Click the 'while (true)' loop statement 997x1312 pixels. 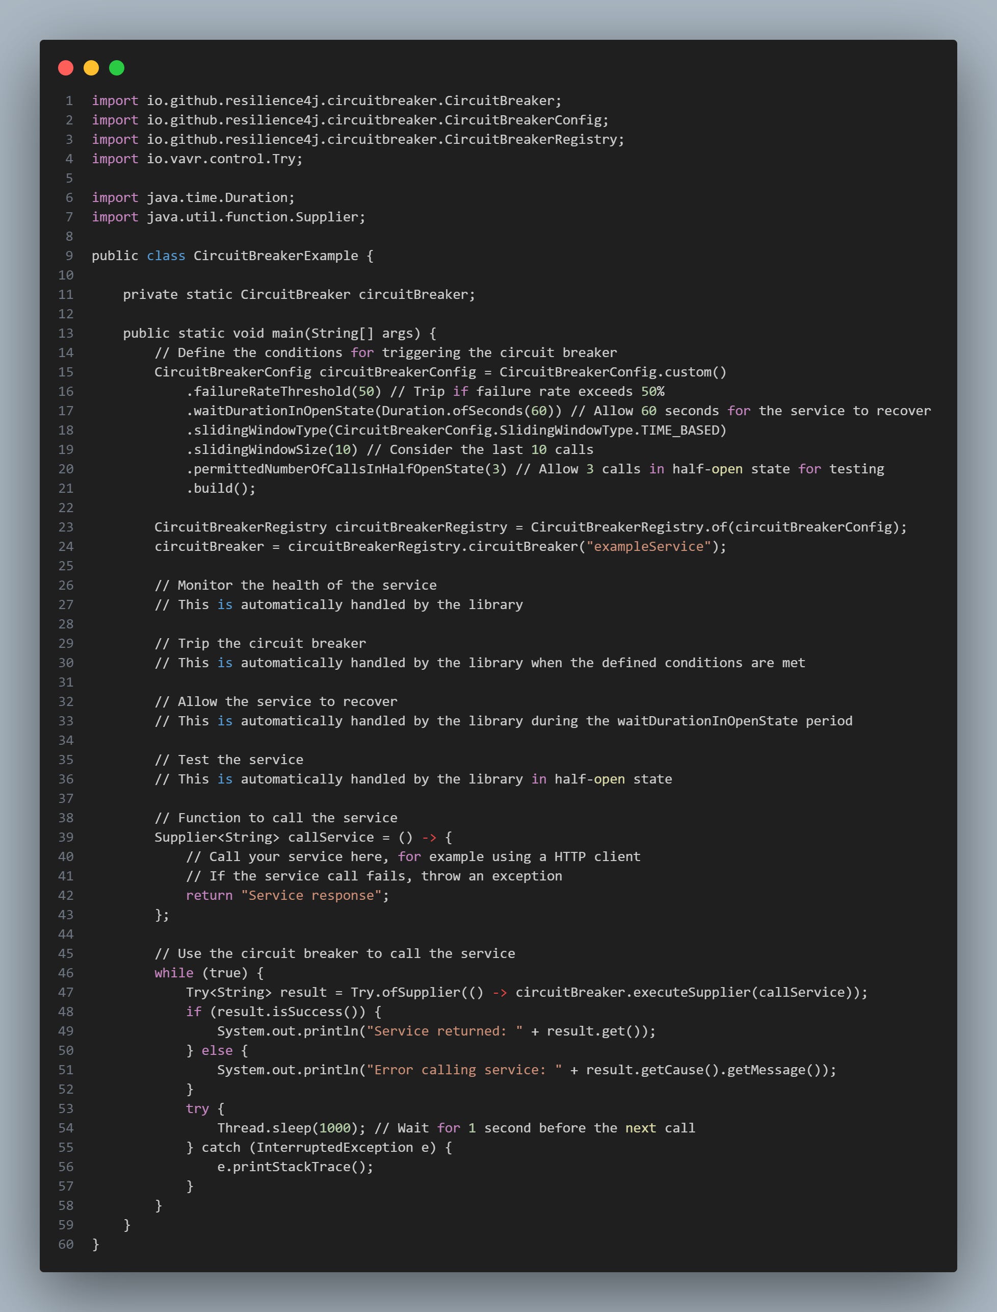click(201, 973)
